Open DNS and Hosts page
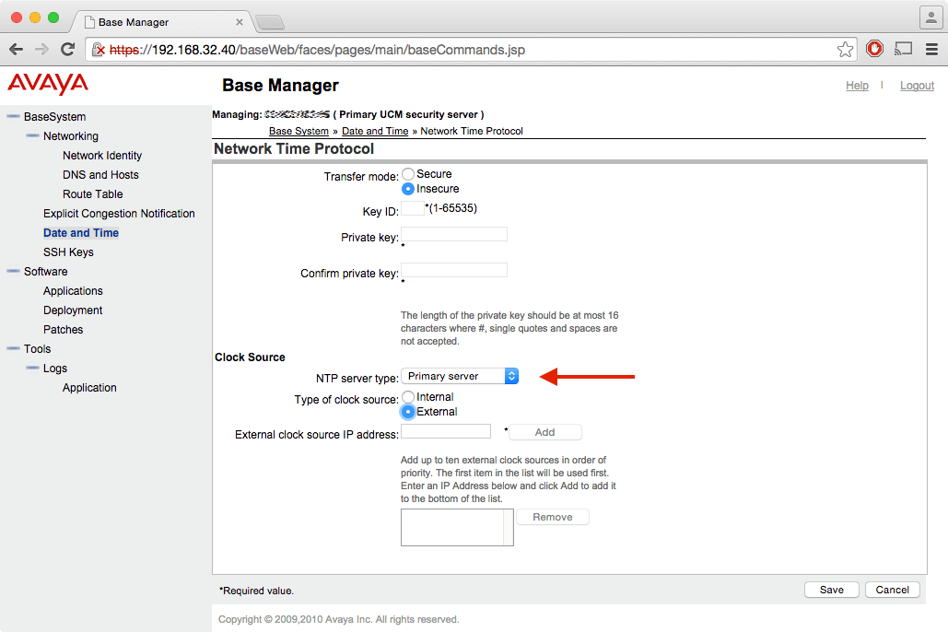Viewport: 948px width, 632px height. pos(100,175)
